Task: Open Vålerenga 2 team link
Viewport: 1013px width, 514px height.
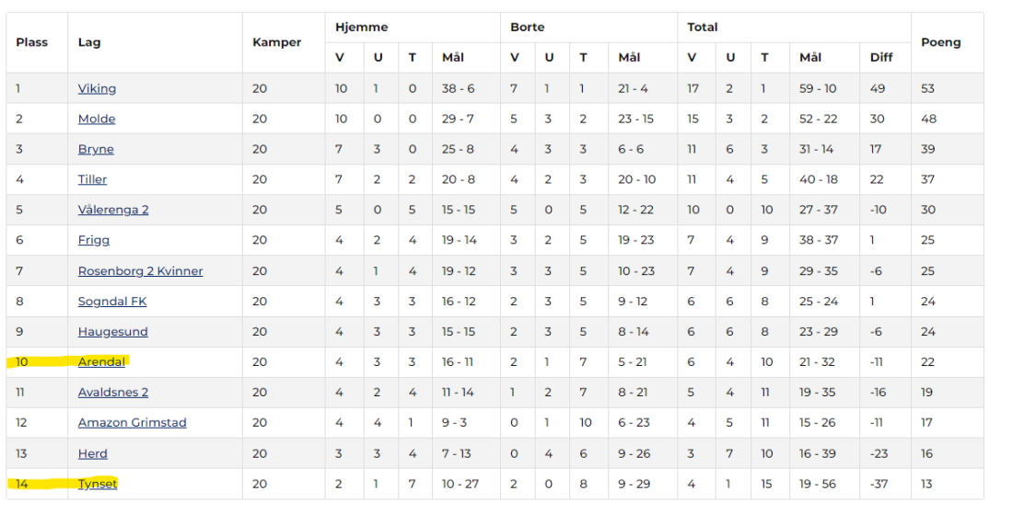Action: coord(113,210)
